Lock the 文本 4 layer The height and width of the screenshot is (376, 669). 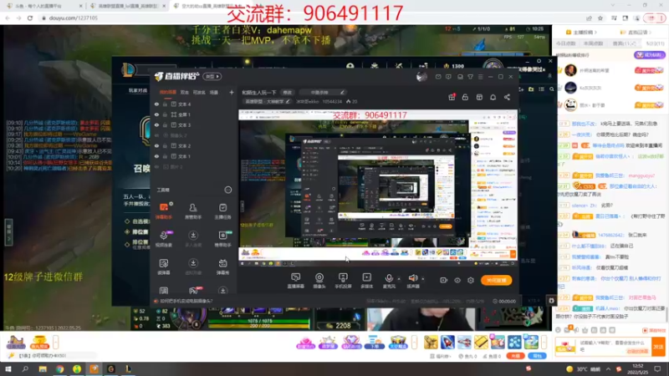coord(165,104)
